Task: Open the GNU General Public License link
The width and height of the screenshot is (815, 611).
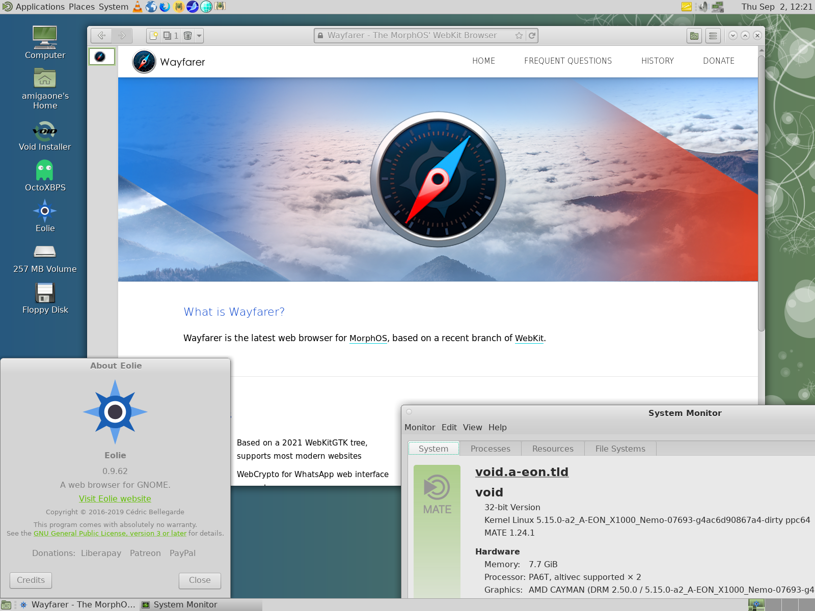Action: pyautogui.click(x=110, y=534)
